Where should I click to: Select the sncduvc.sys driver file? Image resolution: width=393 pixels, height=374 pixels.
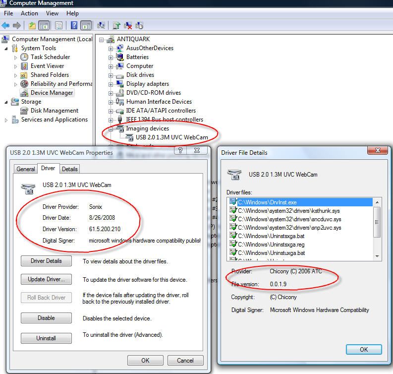(x=289, y=219)
